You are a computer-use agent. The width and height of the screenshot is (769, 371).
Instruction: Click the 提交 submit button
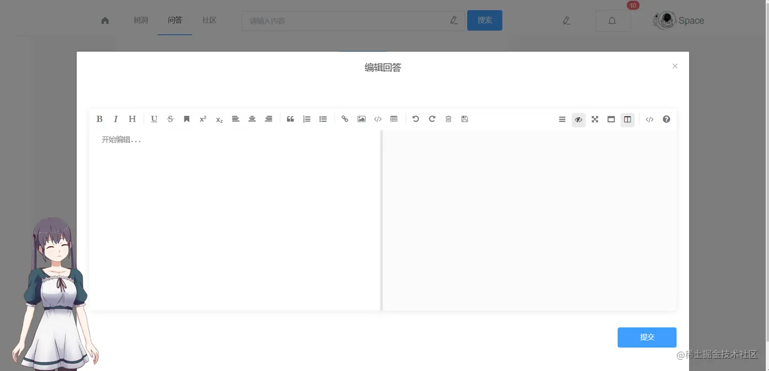tap(647, 337)
